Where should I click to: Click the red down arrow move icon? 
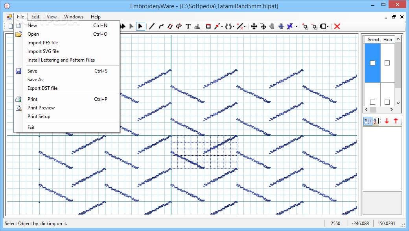pyautogui.click(x=387, y=121)
